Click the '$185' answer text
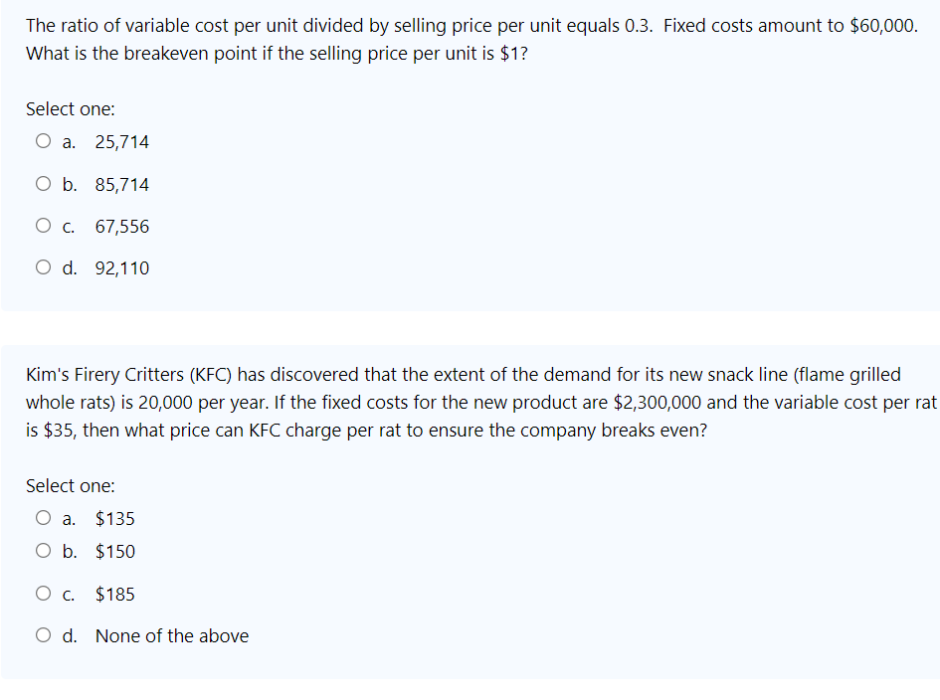This screenshot has width=940, height=700. point(114,594)
